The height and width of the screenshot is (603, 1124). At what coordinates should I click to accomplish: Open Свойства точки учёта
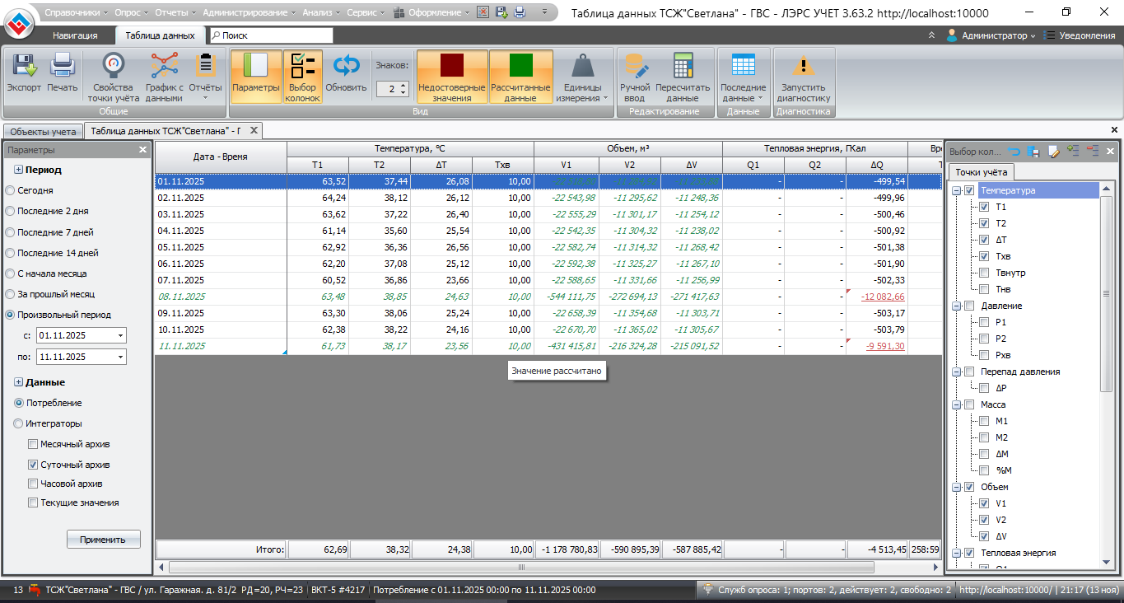113,68
